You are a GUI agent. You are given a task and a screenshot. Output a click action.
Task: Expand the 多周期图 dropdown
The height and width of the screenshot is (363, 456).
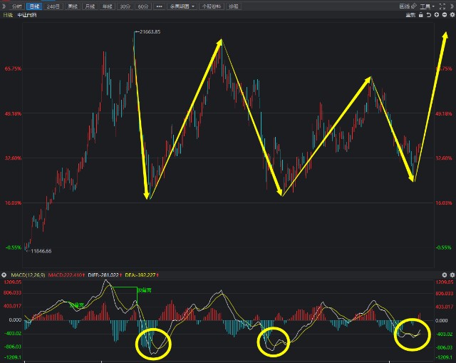click(x=182, y=6)
